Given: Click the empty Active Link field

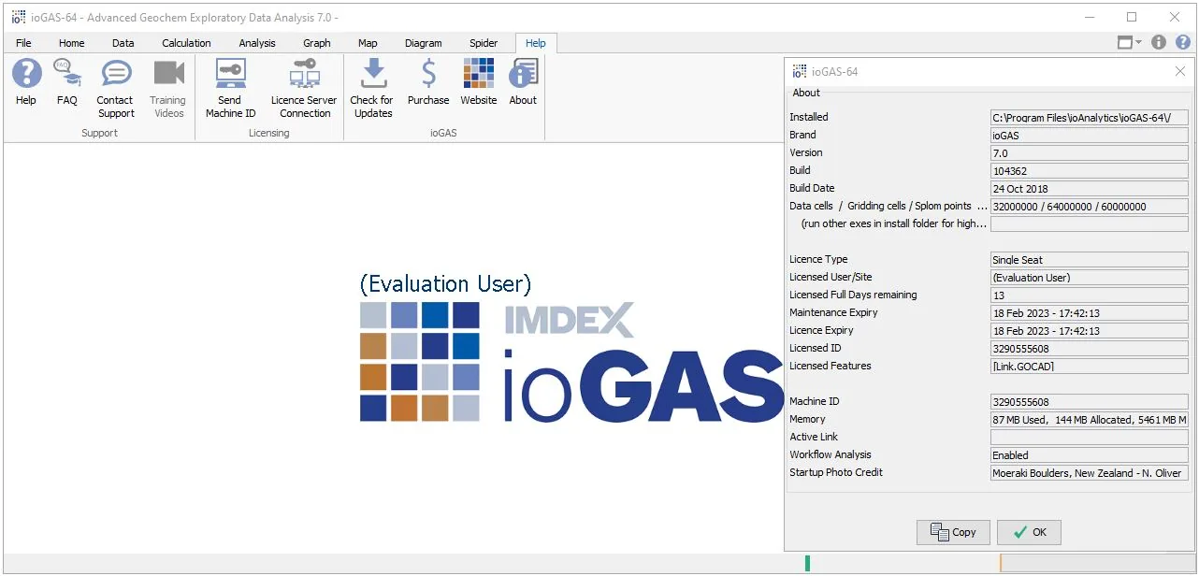Looking at the screenshot, I should click(1090, 438).
